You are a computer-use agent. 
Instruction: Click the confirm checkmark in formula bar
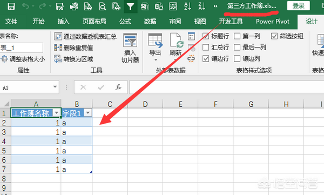click(x=101, y=88)
